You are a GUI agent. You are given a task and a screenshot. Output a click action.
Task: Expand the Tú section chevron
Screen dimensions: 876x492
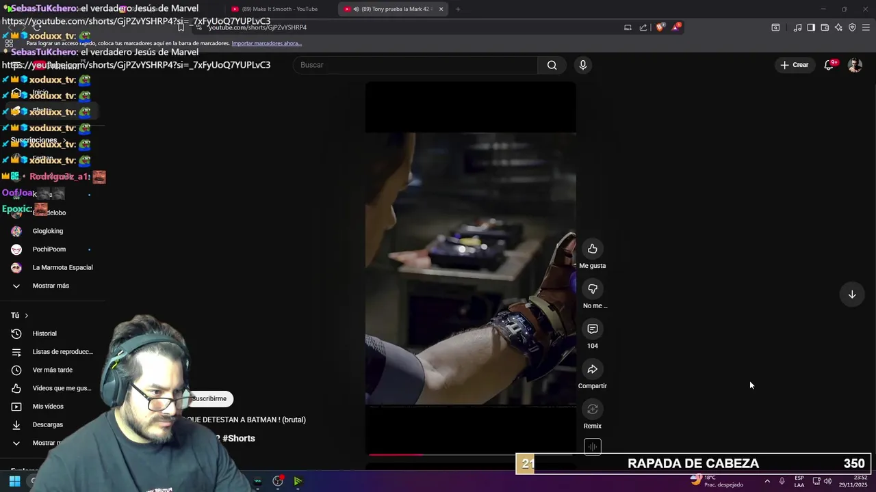click(27, 316)
